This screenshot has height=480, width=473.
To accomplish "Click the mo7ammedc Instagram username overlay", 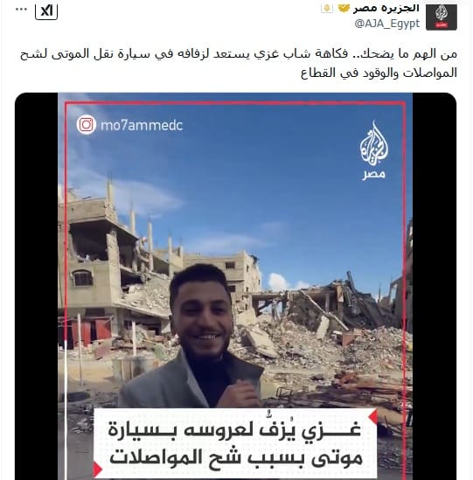I will click(x=142, y=126).
